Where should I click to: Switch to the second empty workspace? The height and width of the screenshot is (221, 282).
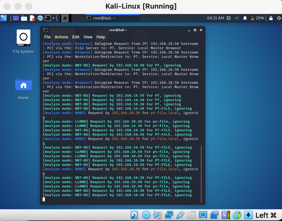[x=77, y=18]
